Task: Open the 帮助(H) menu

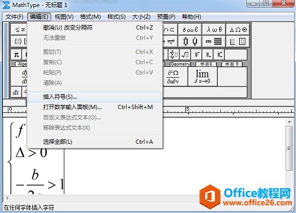Action: (x=191, y=17)
